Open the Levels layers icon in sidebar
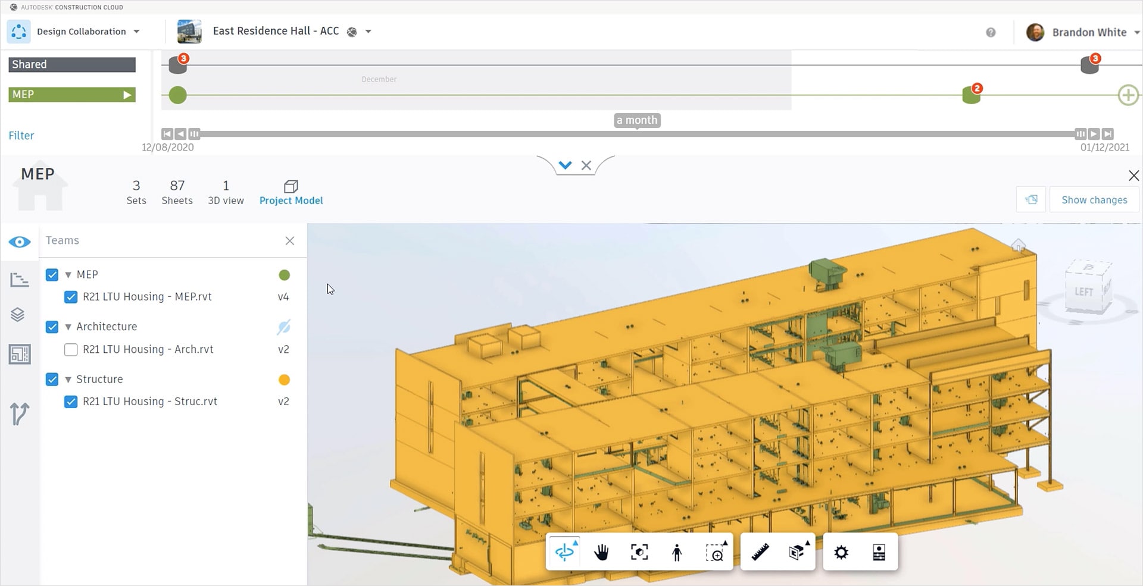Image resolution: width=1143 pixels, height=586 pixels. point(18,315)
